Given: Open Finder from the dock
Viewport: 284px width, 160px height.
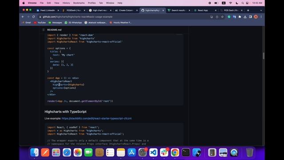Looking at the screenshot, I should click(35, 152).
